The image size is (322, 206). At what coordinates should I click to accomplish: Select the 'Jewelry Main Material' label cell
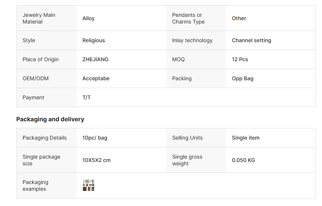tap(39, 18)
